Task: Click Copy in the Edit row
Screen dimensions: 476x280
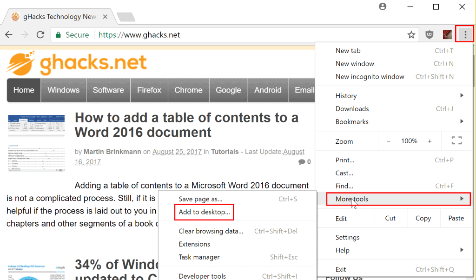Action: [x=423, y=218]
